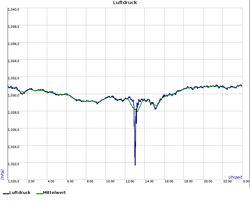
Task: Click the [hPa] axis unit label
Action: tap(2, 175)
